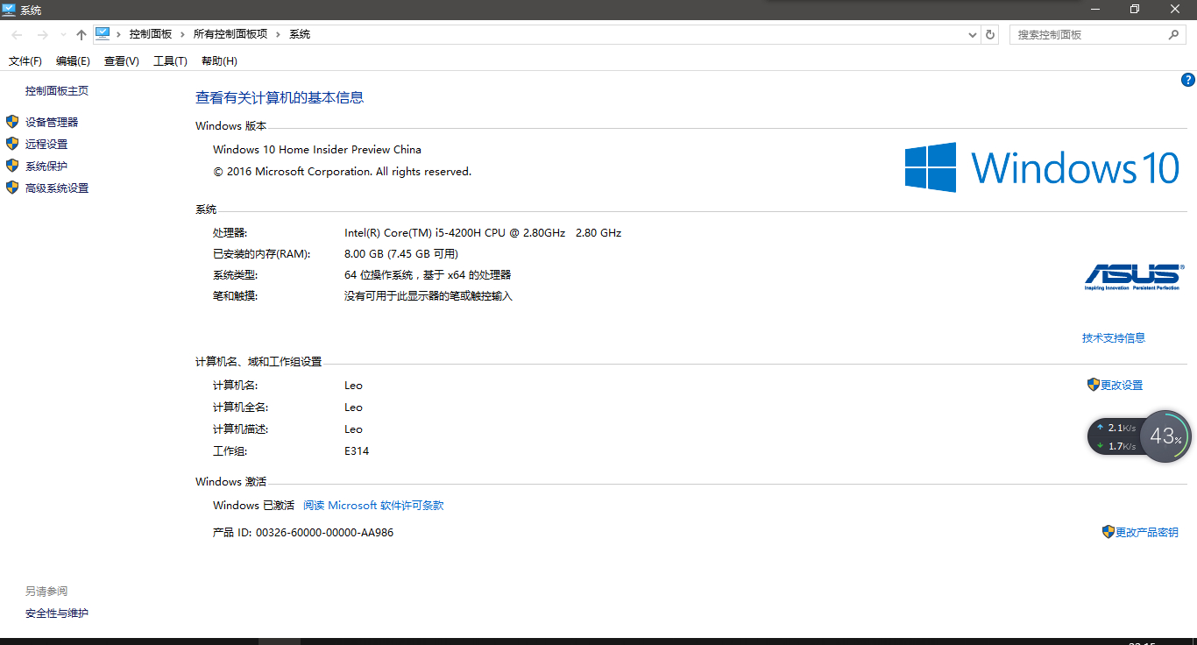This screenshot has height=645, width=1197.
Task: Click the 没有可用于此显示器的笔或触控输入 text
Action: (429, 296)
